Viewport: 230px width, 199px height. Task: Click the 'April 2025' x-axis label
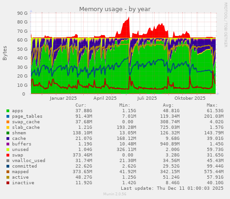point(105,98)
